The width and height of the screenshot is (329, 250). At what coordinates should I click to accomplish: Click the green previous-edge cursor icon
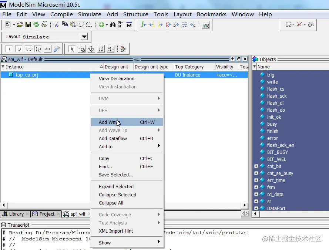point(144,25)
